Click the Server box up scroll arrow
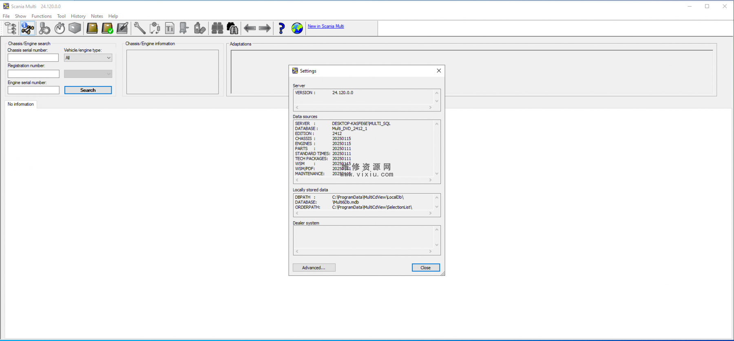Image resolution: width=734 pixels, height=341 pixels. click(437, 93)
